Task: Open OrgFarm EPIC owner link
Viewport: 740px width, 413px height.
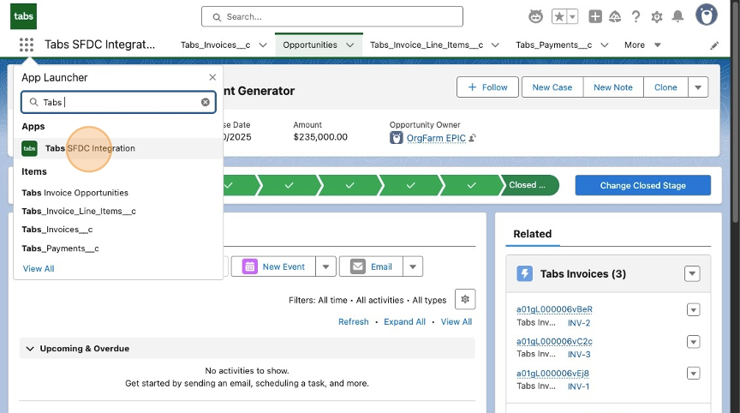Action: click(x=436, y=138)
